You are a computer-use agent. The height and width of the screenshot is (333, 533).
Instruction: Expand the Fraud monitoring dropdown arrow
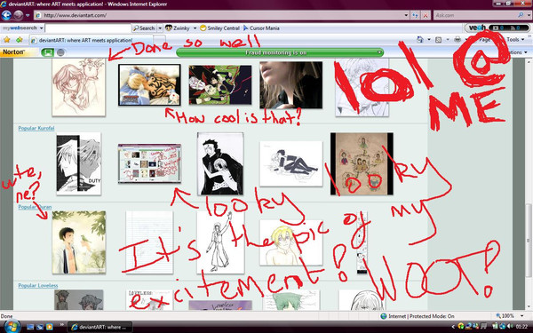[x=379, y=52]
